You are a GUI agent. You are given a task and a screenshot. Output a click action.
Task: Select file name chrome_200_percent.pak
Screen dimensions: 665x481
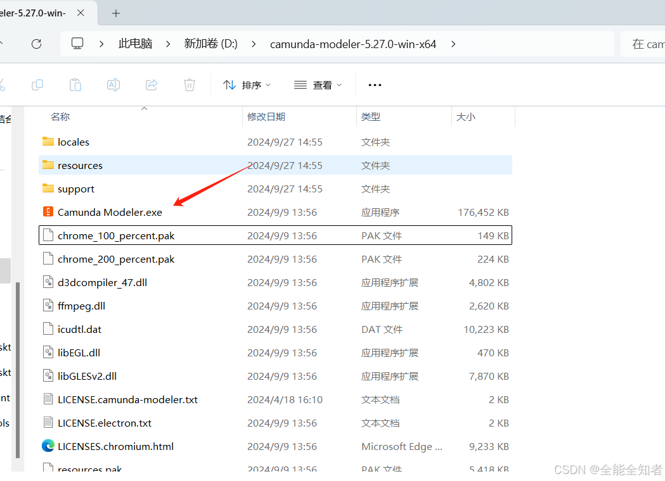click(116, 259)
